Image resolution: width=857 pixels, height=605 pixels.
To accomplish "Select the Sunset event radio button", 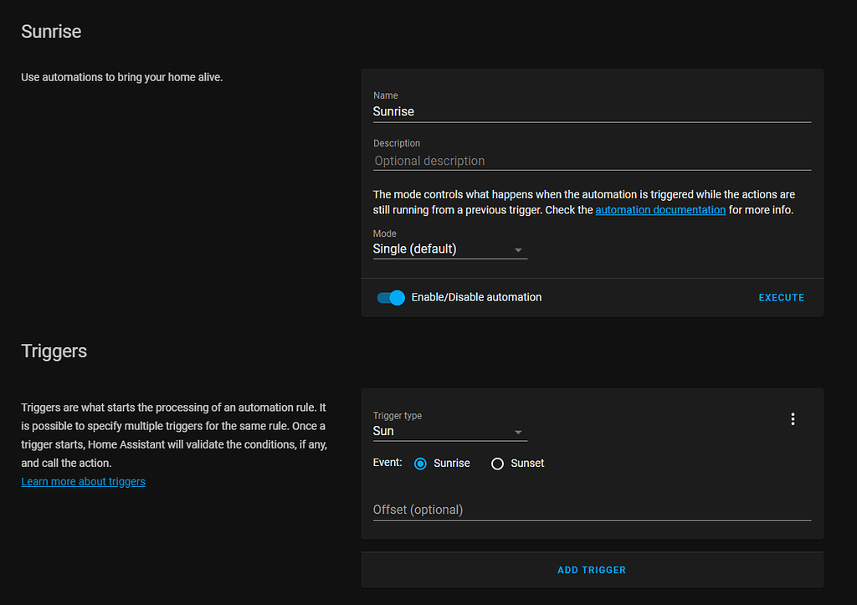I will (497, 464).
